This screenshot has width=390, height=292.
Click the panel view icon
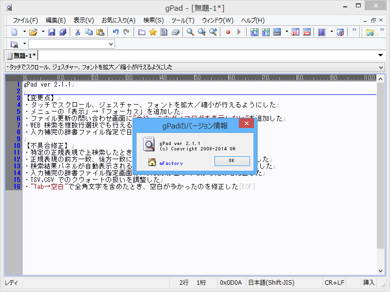[x=277, y=32]
